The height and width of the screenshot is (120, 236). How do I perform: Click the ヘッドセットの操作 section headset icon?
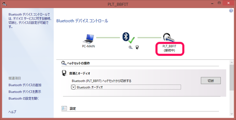(x=64, y=63)
